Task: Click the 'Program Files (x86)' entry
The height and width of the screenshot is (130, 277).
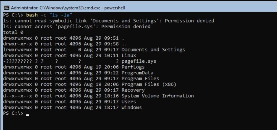Action: (x=149, y=84)
